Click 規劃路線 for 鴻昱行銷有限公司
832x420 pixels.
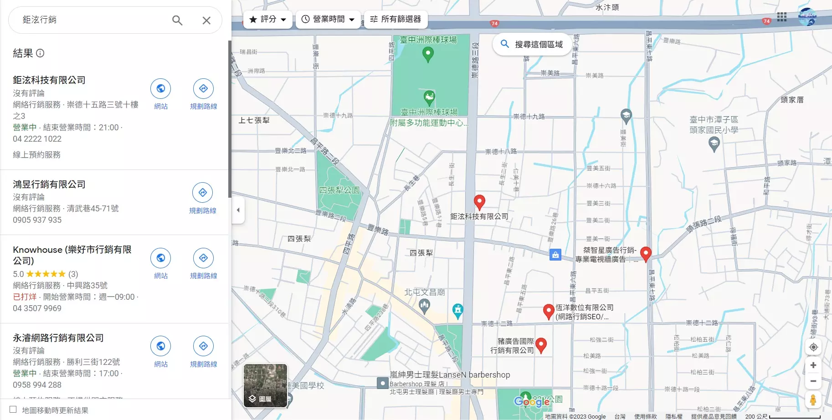(x=203, y=192)
